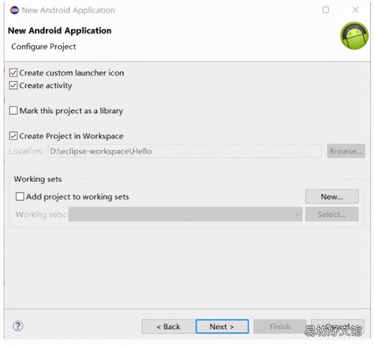Close the New Android Application dialog
Screen dimensions: 375x346
coord(355,10)
